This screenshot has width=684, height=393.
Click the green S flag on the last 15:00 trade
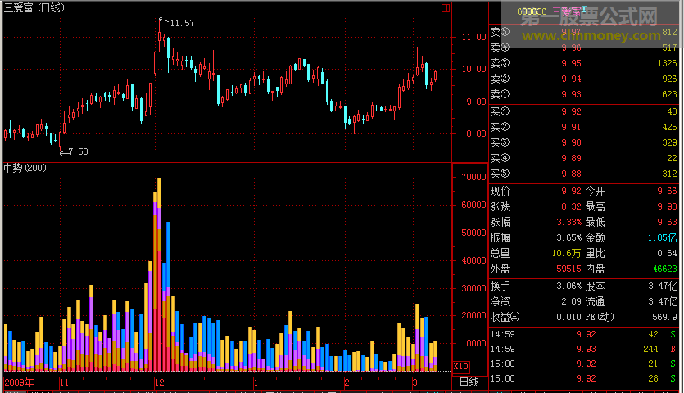pos(673,378)
